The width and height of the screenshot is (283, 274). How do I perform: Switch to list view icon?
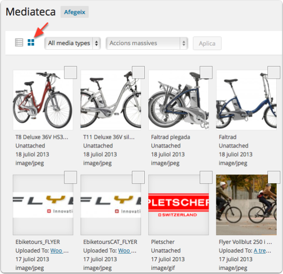tap(19, 42)
